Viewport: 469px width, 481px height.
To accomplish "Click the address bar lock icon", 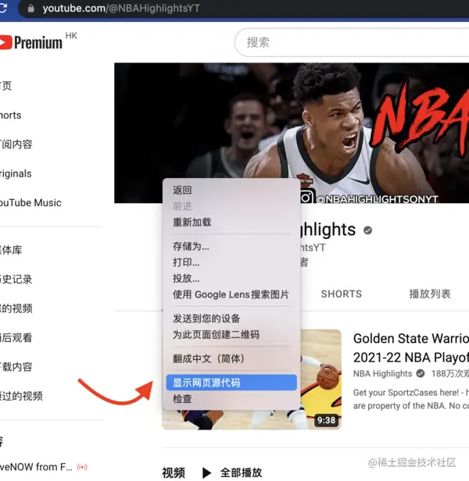I will tap(30, 9).
